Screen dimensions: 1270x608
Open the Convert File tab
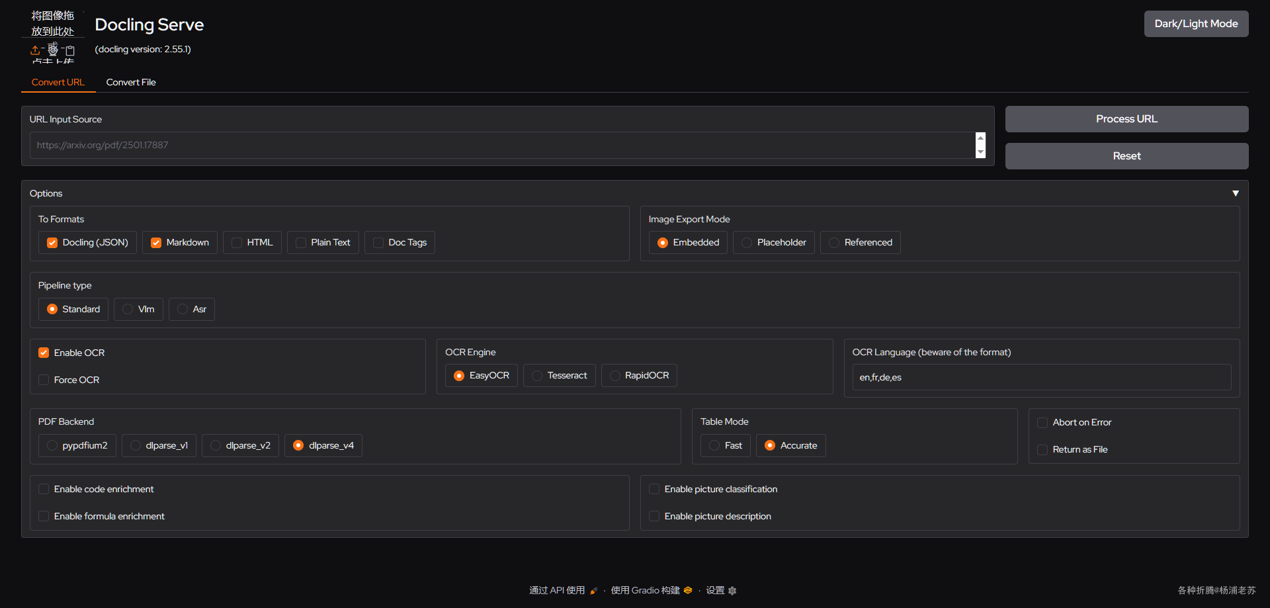(131, 82)
